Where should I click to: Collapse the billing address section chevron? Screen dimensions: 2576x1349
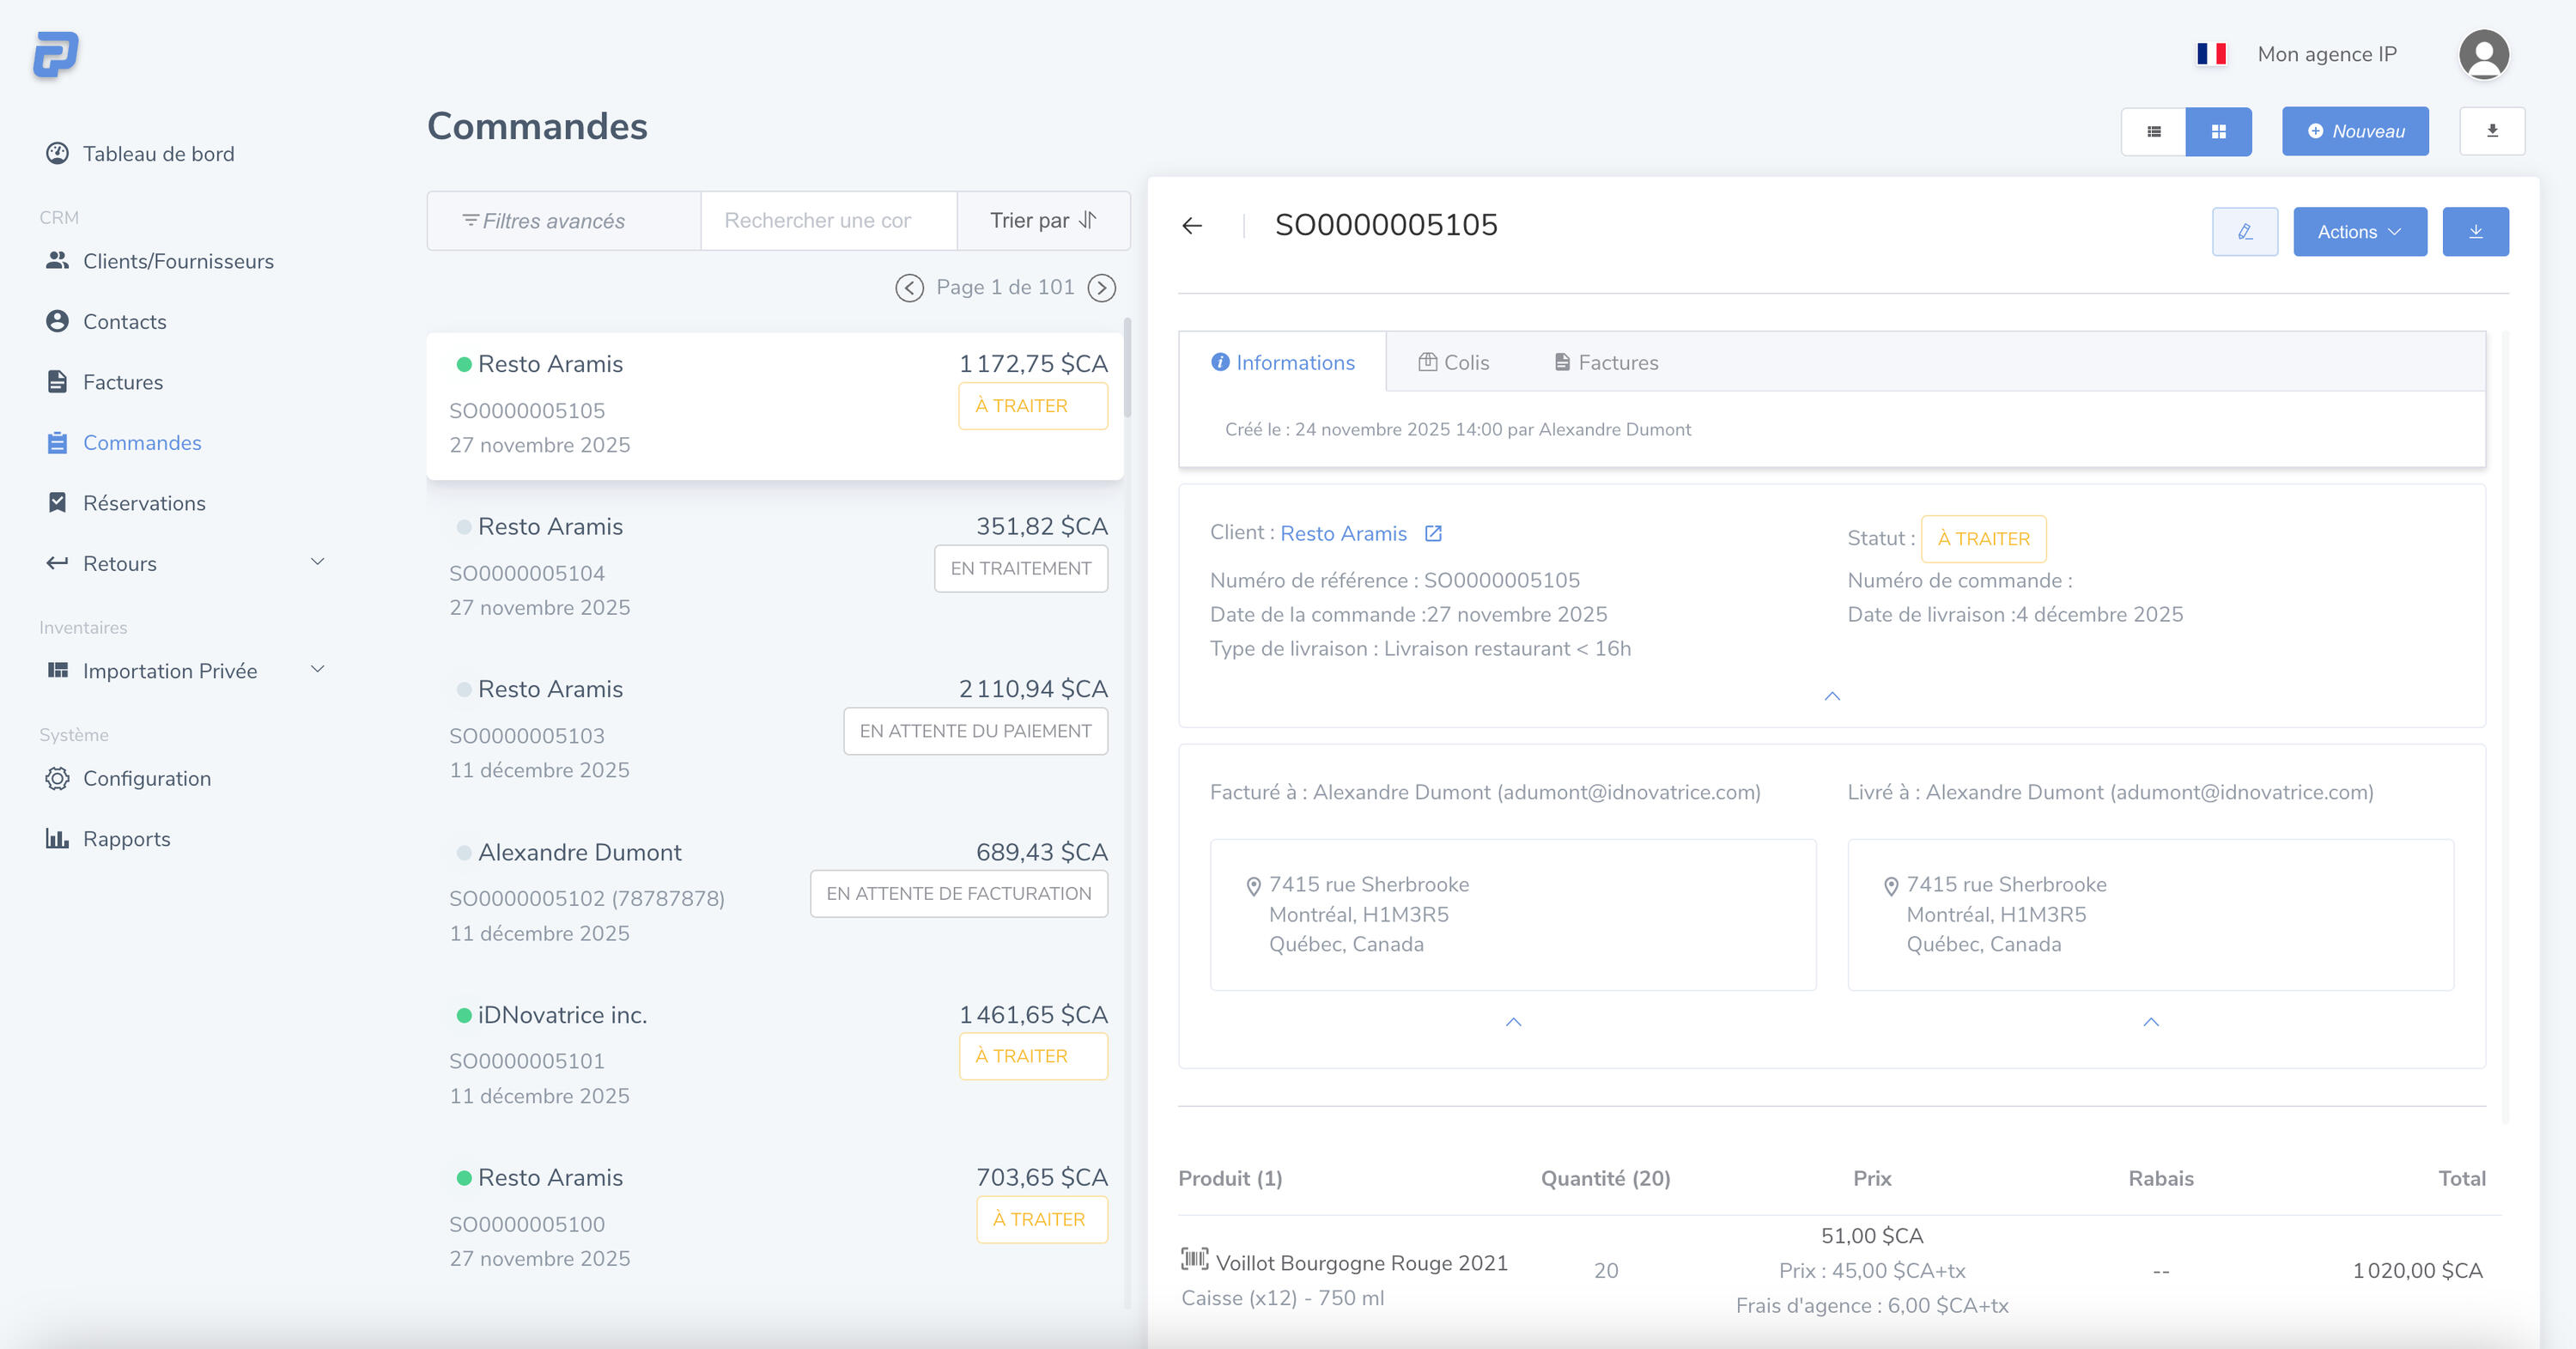click(1513, 1022)
